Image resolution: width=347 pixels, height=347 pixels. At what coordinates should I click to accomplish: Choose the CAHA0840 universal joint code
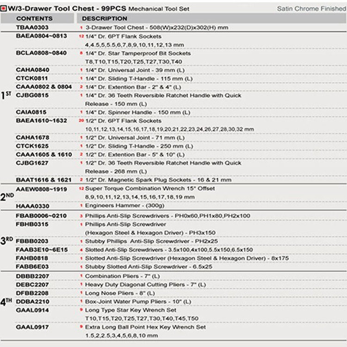coord(32,70)
